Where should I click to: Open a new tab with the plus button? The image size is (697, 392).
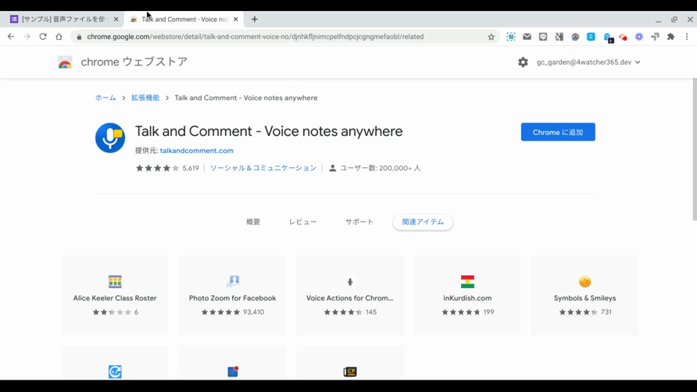(x=254, y=19)
